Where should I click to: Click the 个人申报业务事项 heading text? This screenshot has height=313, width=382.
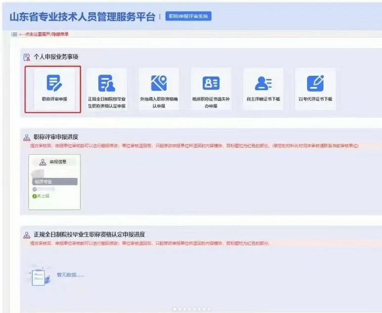click(x=56, y=57)
